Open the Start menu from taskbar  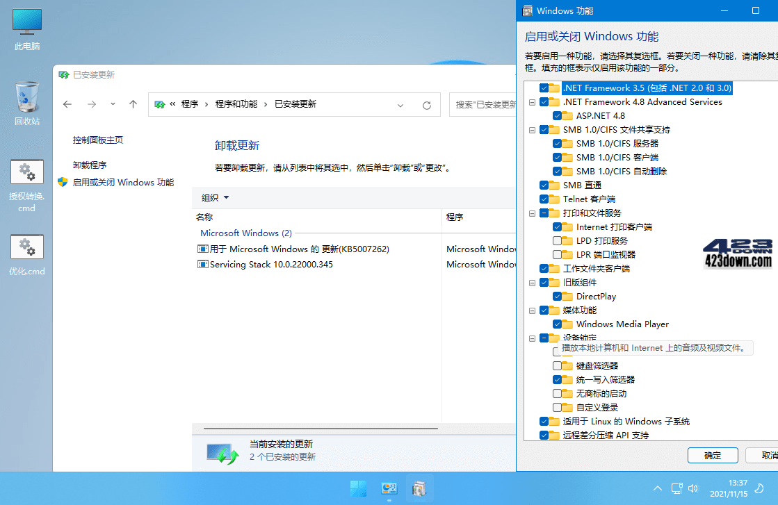(x=358, y=488)
